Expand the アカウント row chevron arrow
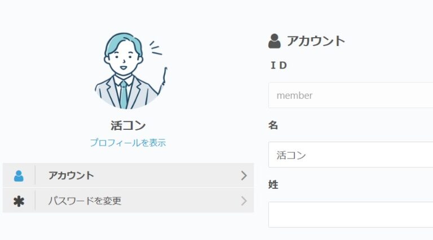 pyautogui.click(x=244, y=175)
